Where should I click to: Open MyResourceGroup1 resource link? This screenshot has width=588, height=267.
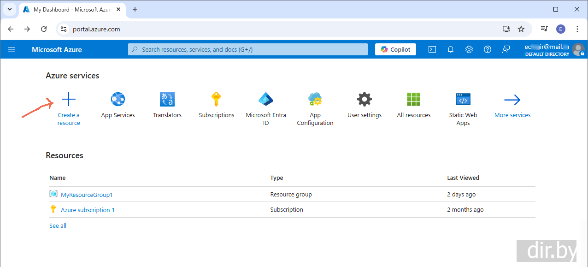[x=87, y=195]
